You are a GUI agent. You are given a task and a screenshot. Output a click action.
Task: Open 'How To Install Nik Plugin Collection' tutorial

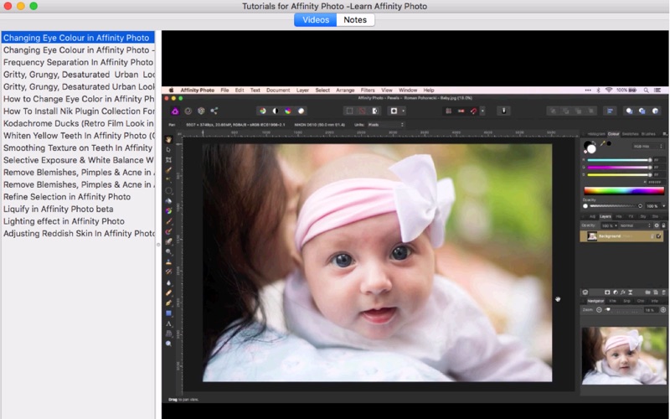pyautogui.click(x=78, y=111)
